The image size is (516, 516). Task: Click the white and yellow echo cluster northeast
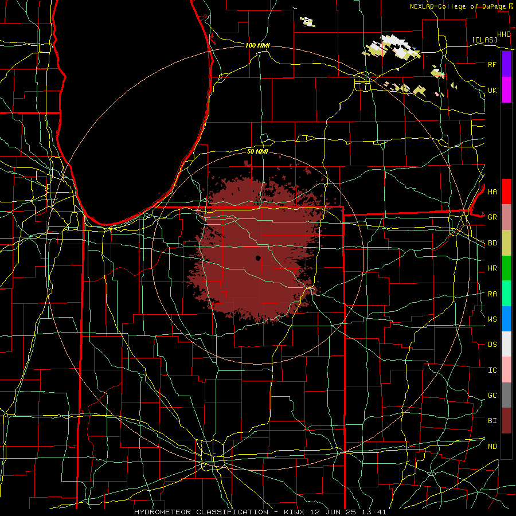(x=392, y=48)
